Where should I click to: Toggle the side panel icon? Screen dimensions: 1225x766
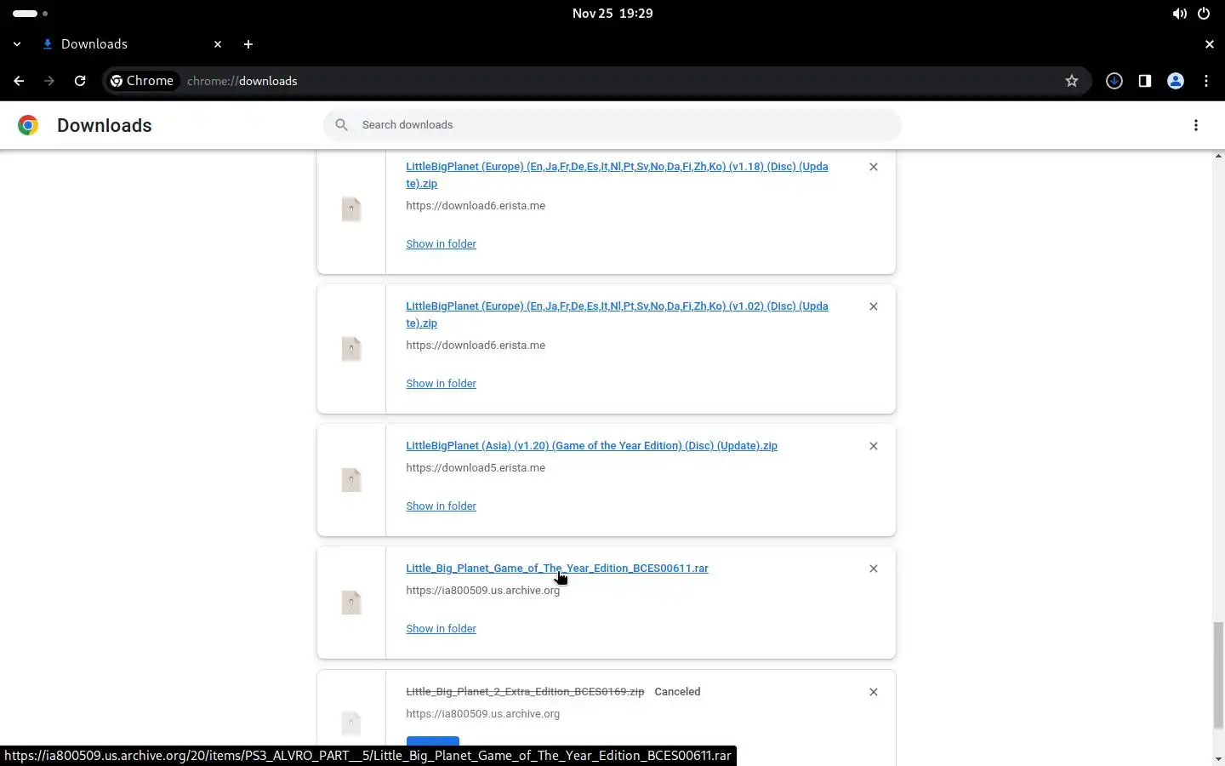1145,81
